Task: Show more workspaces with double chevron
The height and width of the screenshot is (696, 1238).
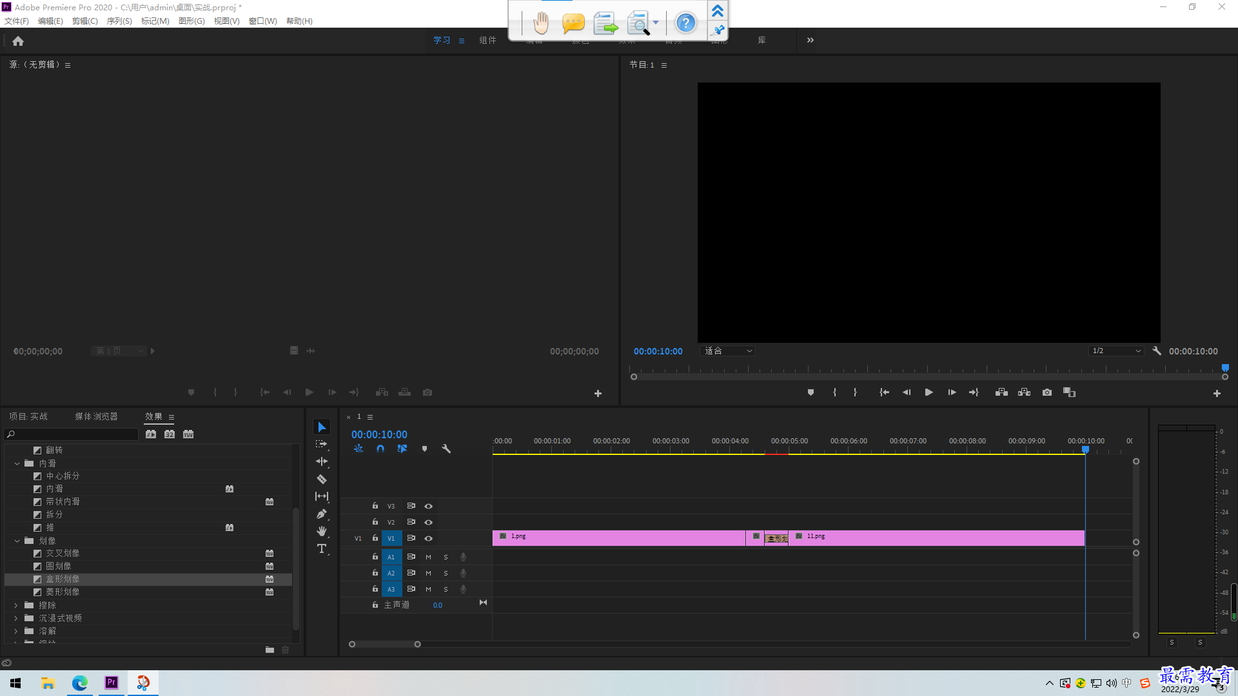Action: (x=811, y=40)
